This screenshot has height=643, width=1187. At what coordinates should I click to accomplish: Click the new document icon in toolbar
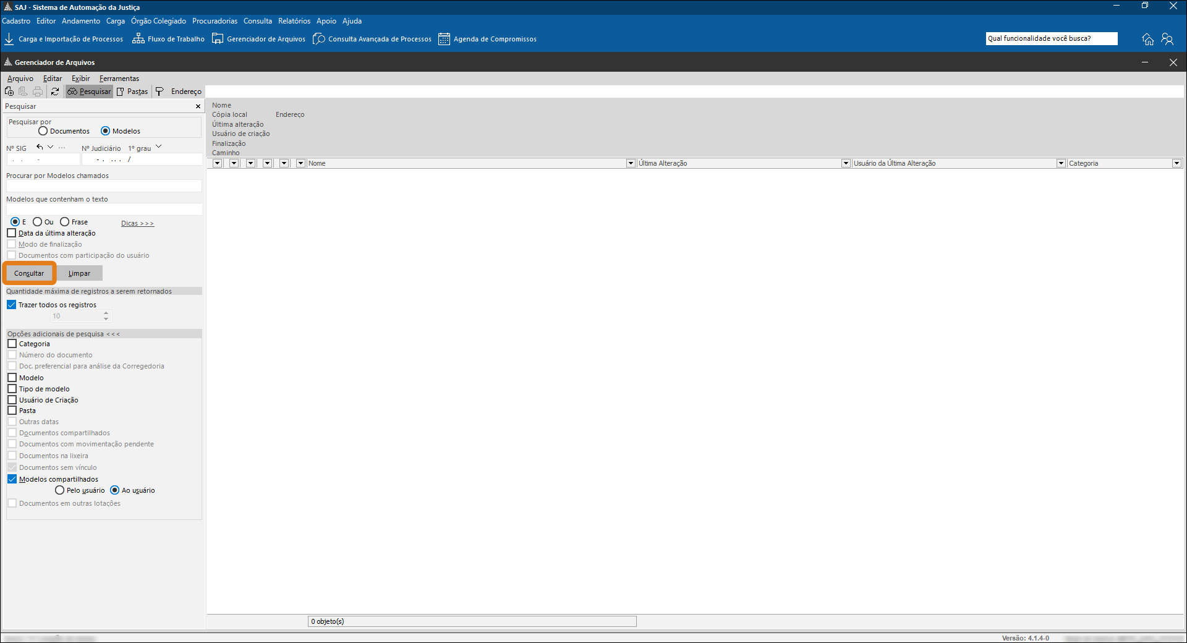pos(9,92)
